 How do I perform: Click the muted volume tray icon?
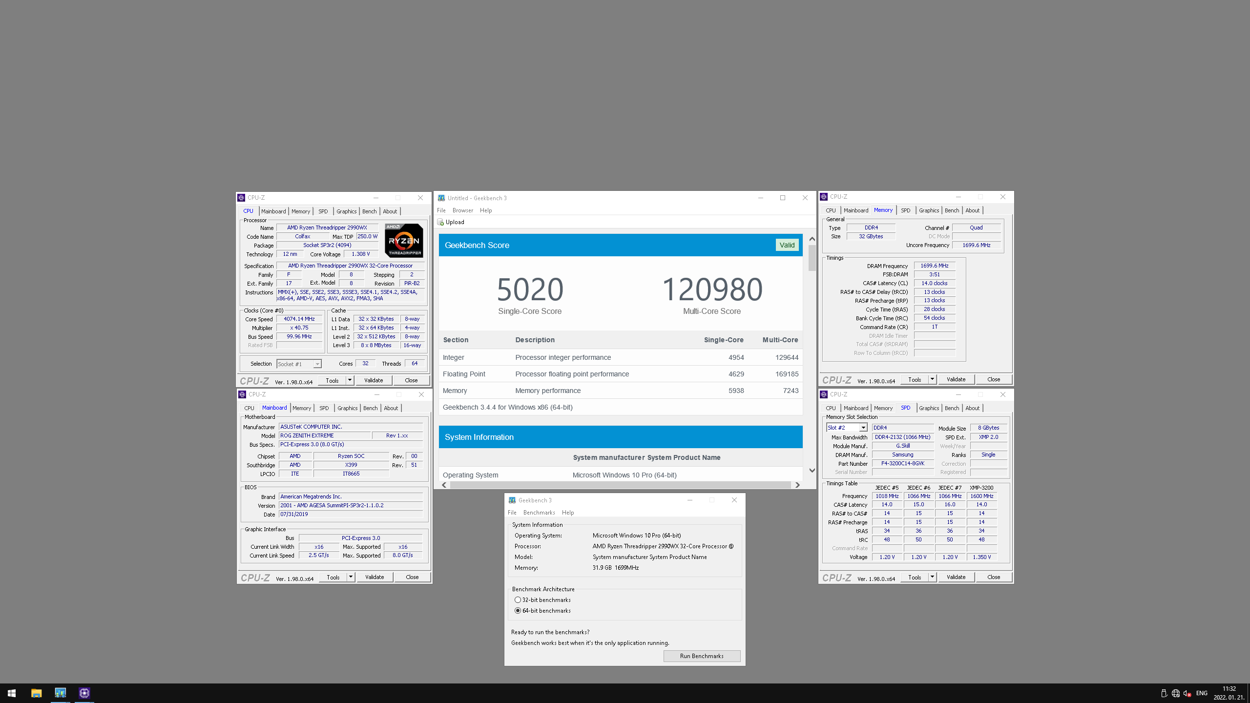1187,693
